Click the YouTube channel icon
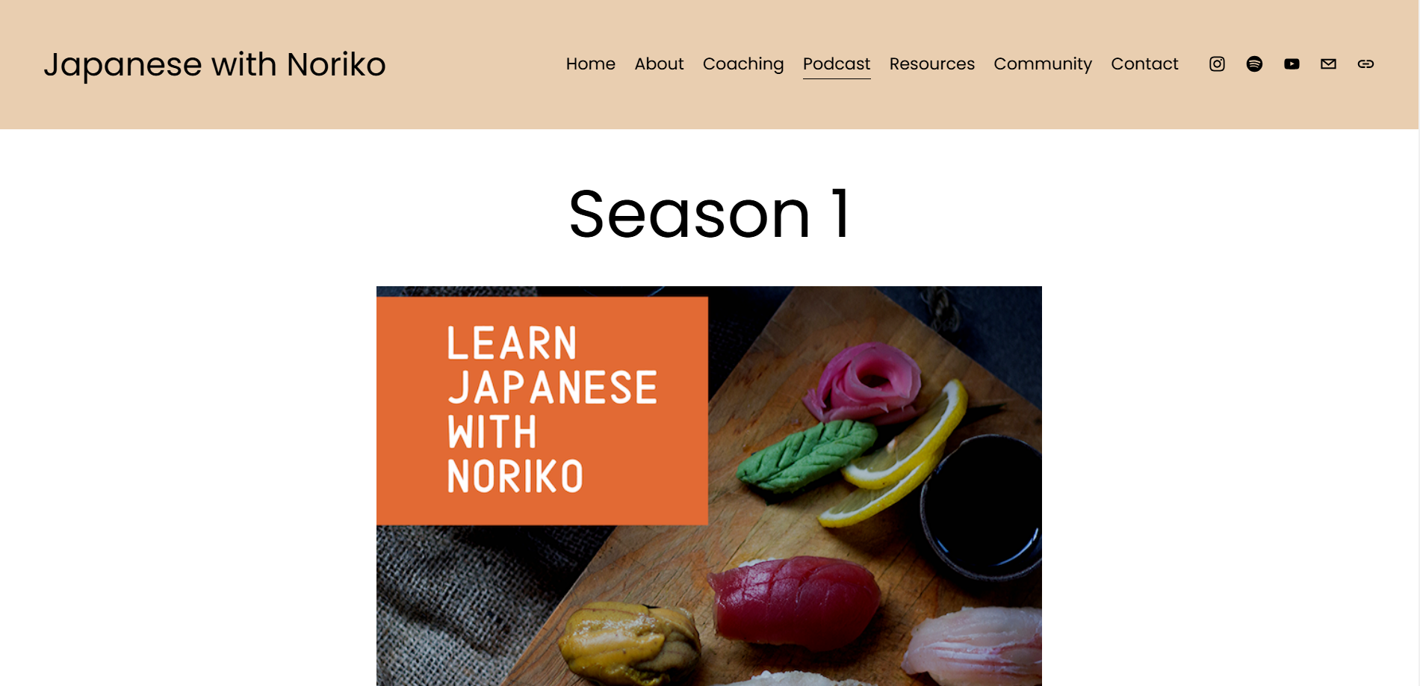This screenshot has height=686, width=1420. 1292,64
